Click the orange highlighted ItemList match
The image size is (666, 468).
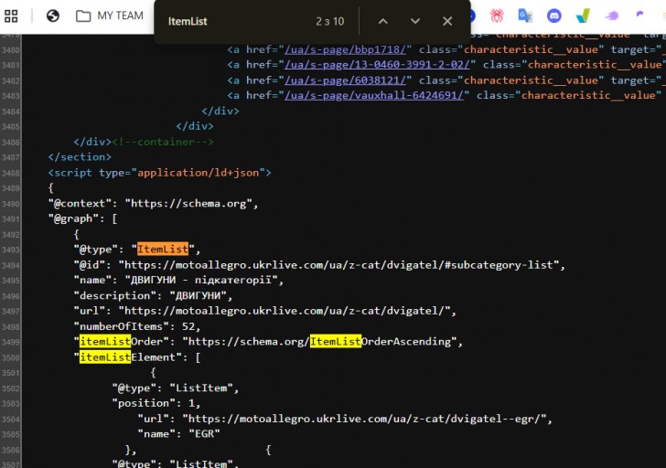(x=163, y=249)
